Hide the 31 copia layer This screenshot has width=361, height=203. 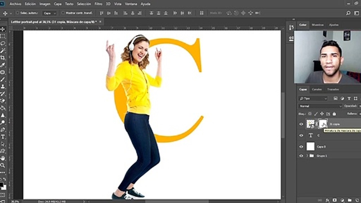(301, 124)
